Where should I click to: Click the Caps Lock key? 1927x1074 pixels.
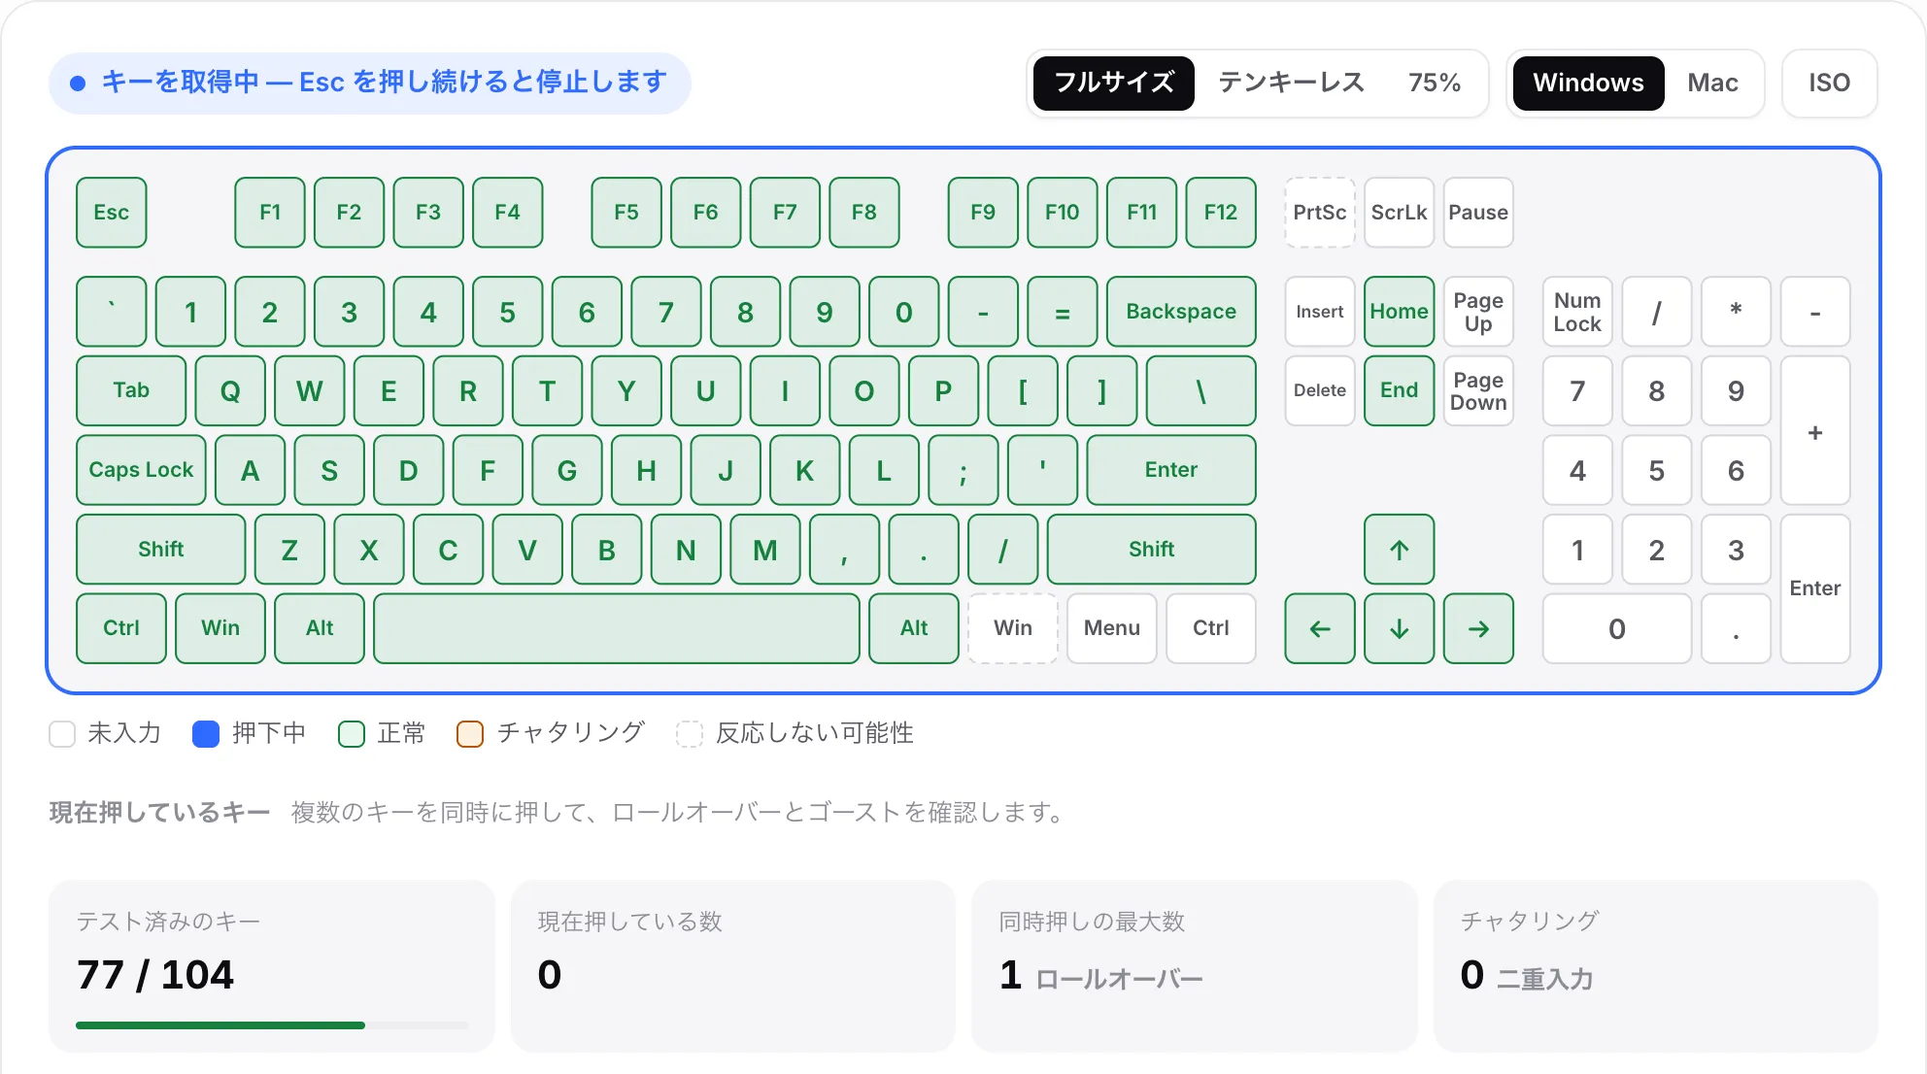click(x=141, y=470)
